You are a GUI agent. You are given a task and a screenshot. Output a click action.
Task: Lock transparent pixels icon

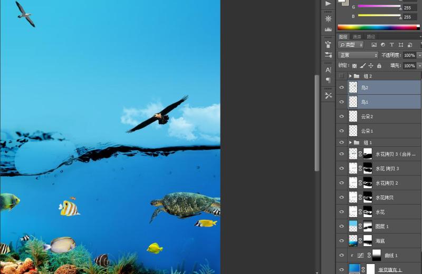point(354,66)
